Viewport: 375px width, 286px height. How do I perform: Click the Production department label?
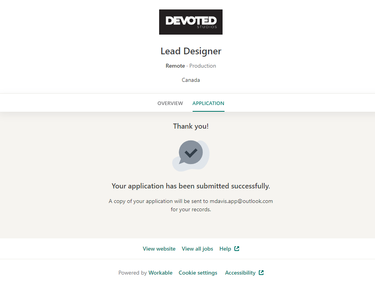pyautogui.click(x=202, y=66)
